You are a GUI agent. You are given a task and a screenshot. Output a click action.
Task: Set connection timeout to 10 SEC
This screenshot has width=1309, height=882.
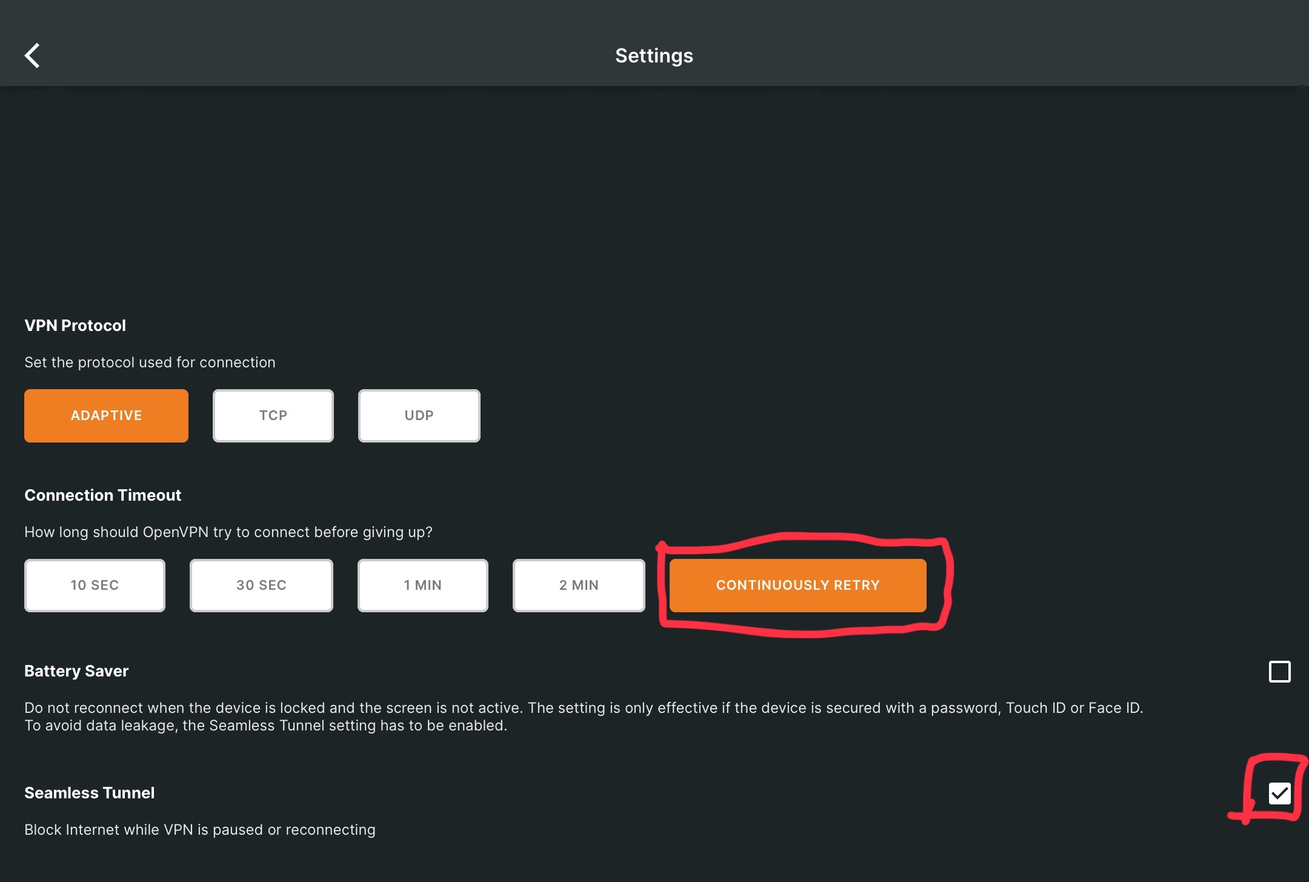coord(95,586)
